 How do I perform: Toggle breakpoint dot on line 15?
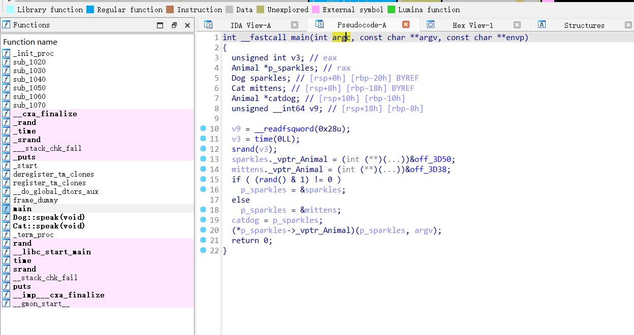tap(203, 179)
